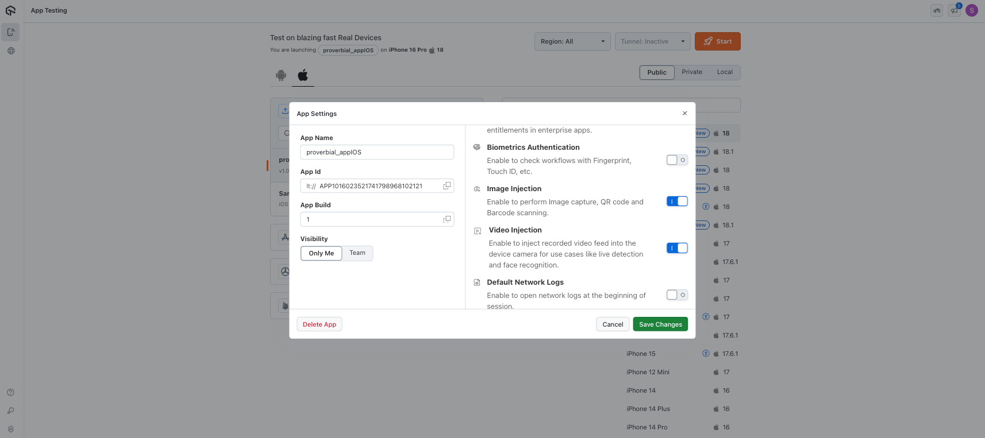Open the help icon in sidebar
Image resolution: width=985 pixels, height=438 pixels.
coord(11,393)
